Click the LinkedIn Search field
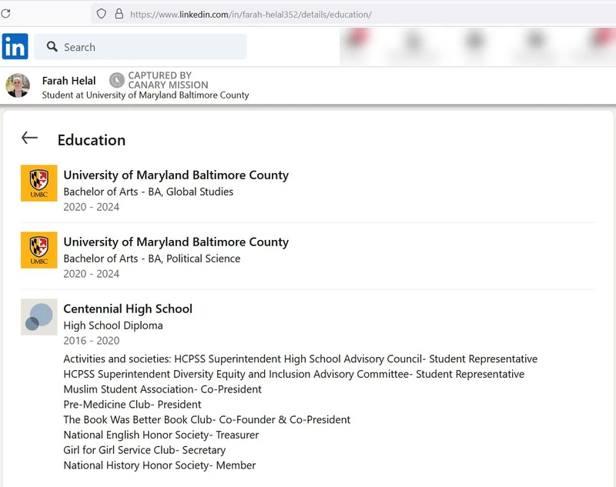 [140, 47]
